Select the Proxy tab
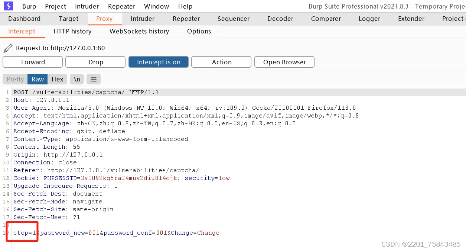Image resolution: width=466 pixels, height=251 pixels. (x=104, y=19)
